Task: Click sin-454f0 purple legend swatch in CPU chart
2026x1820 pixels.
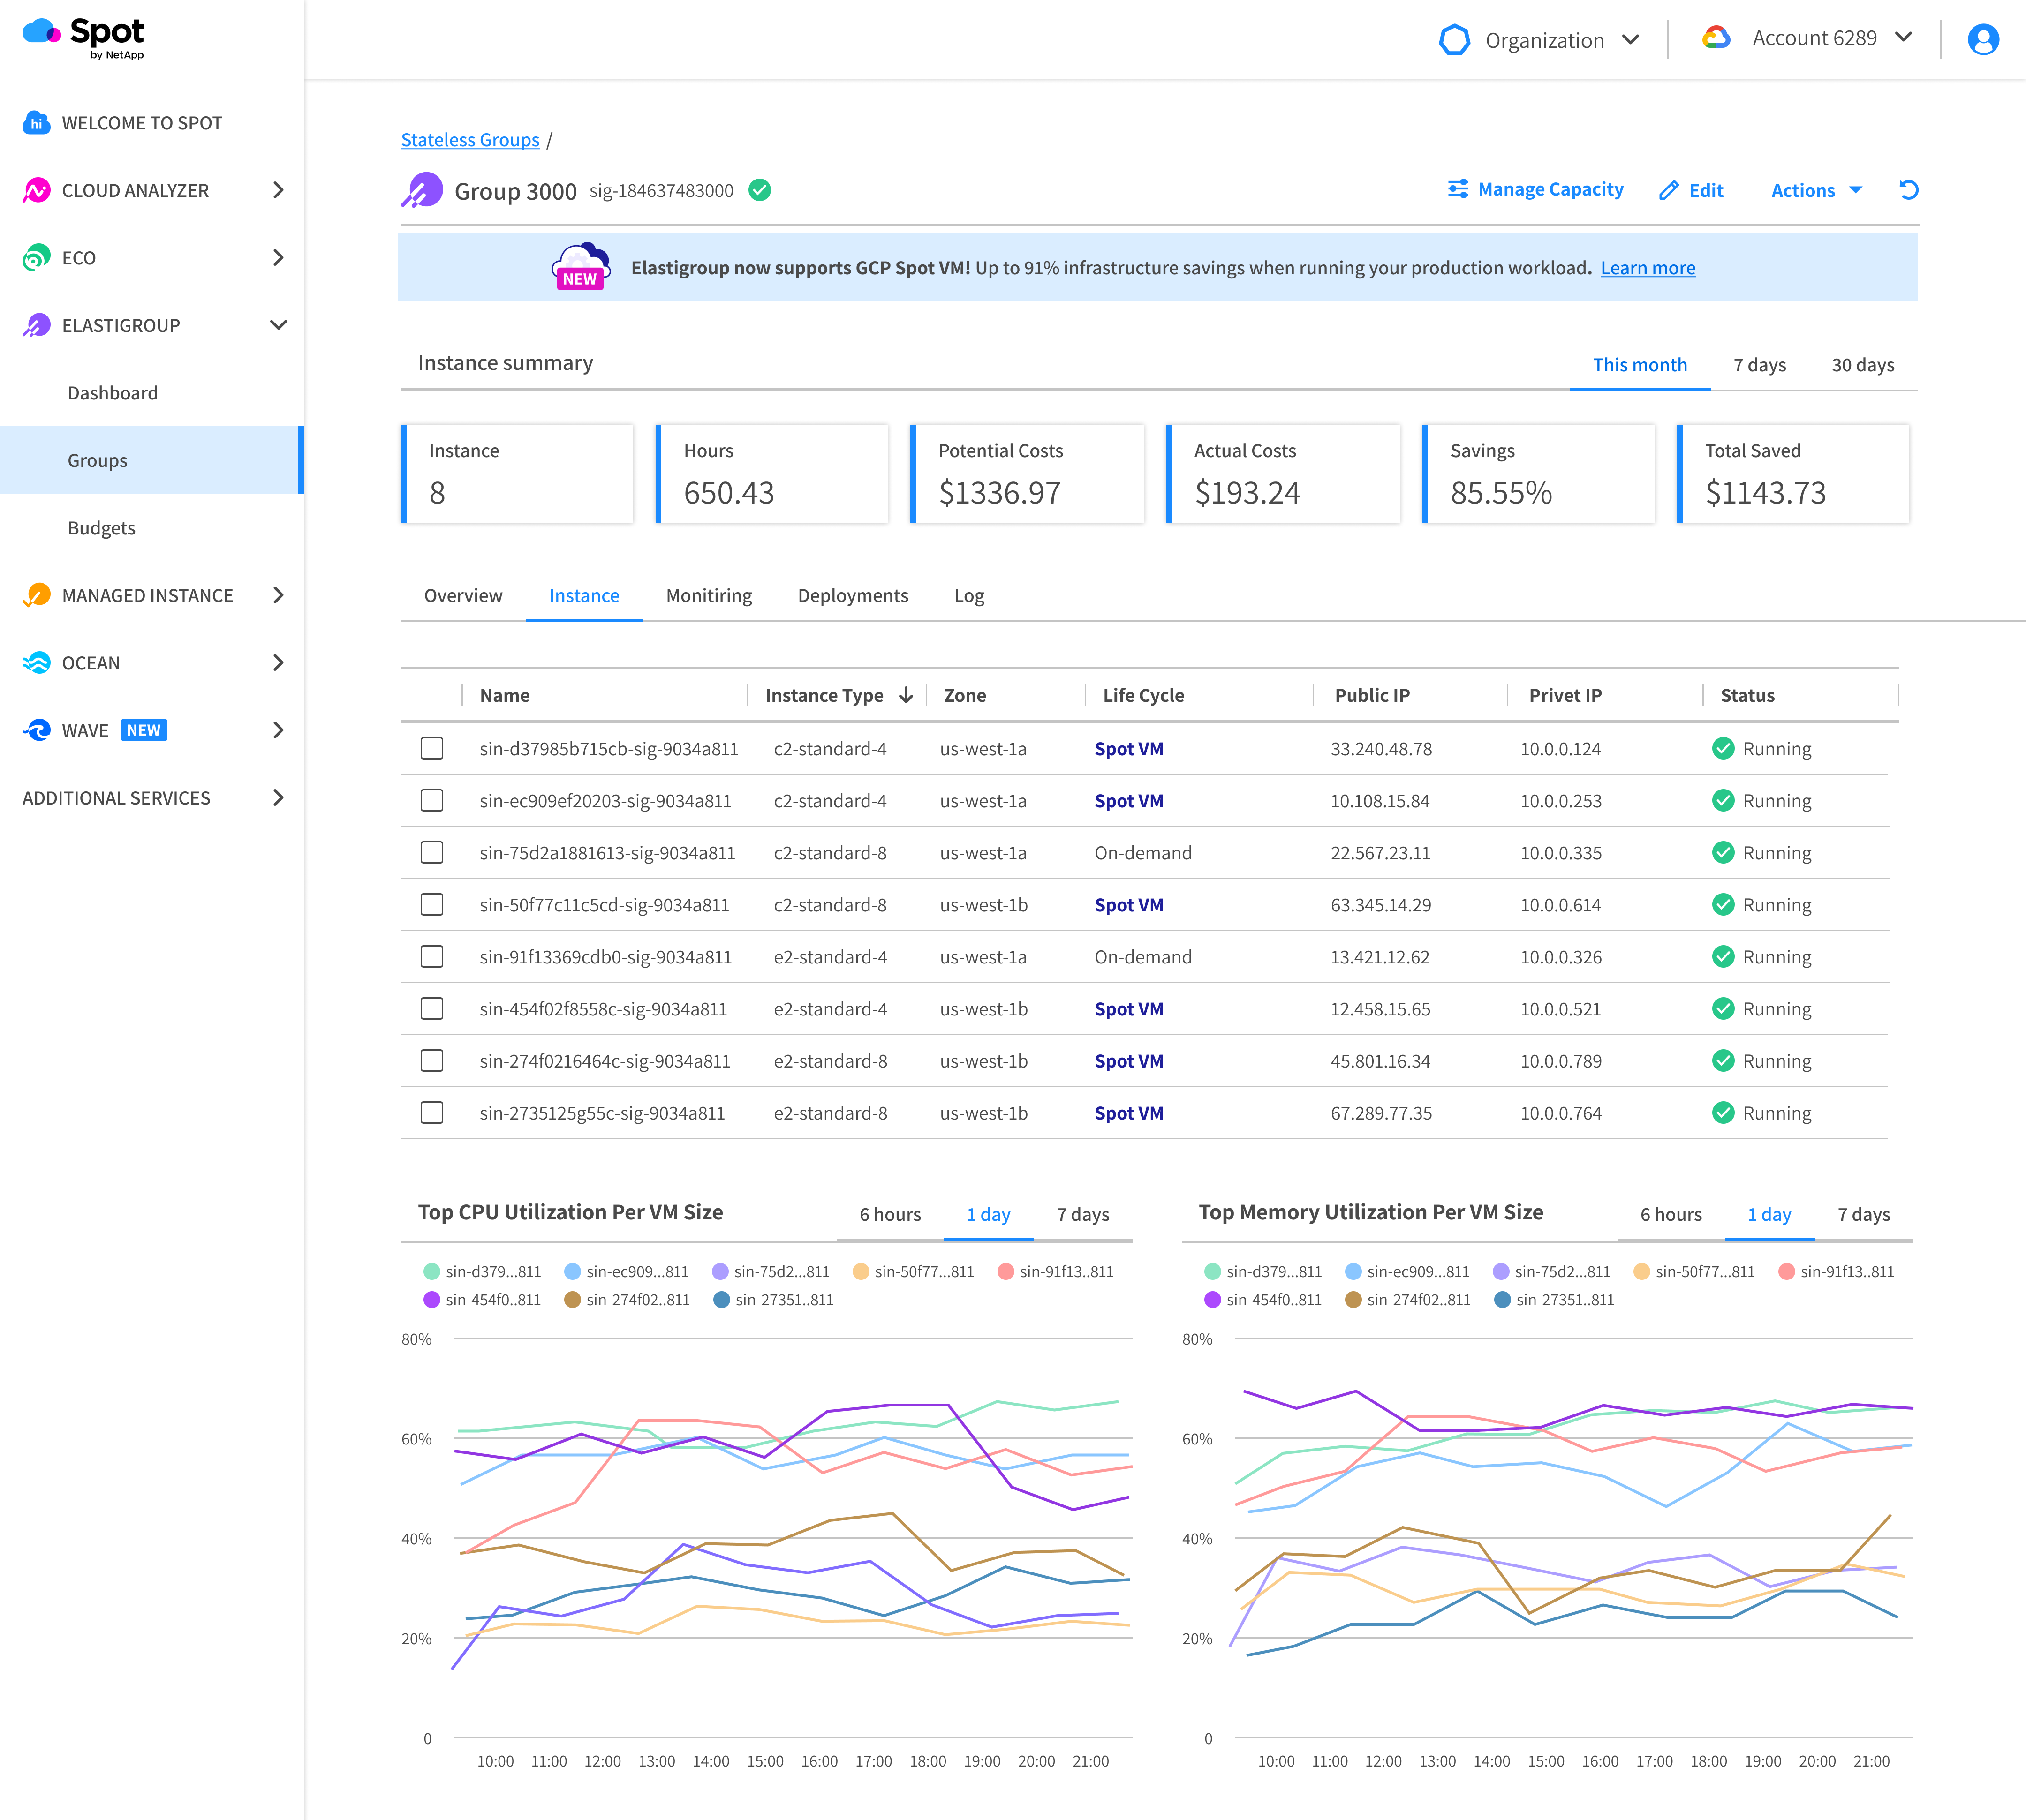Action: pyautogui.click(x=432, y=1300)
